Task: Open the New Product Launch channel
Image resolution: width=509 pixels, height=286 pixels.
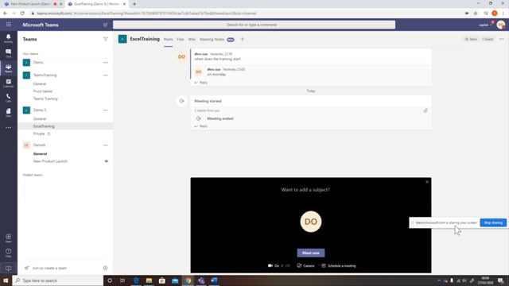Action: coord(50,161)
